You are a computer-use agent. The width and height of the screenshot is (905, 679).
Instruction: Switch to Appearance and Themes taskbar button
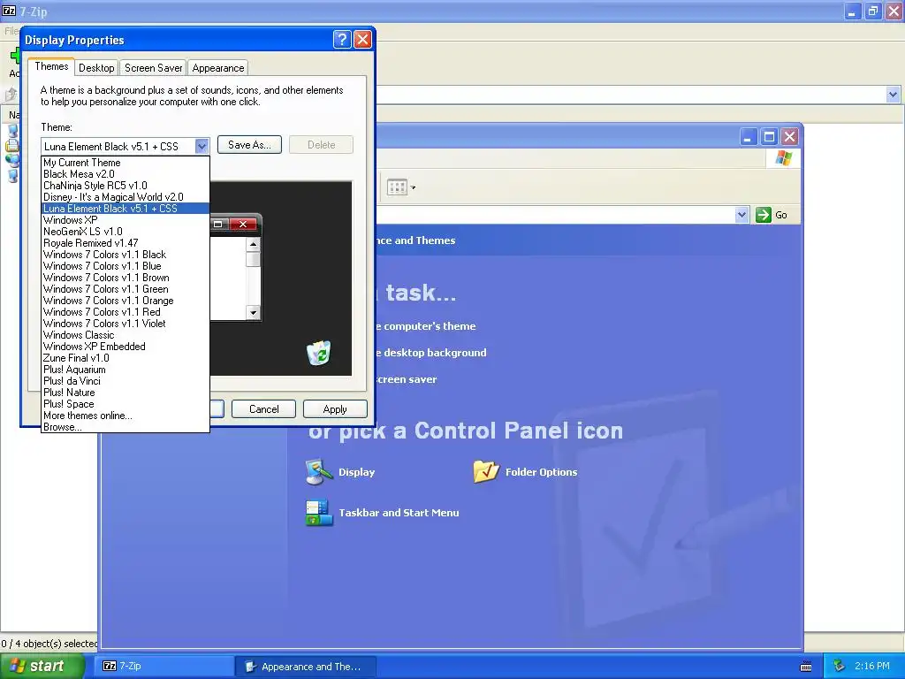tap(306, 667)
